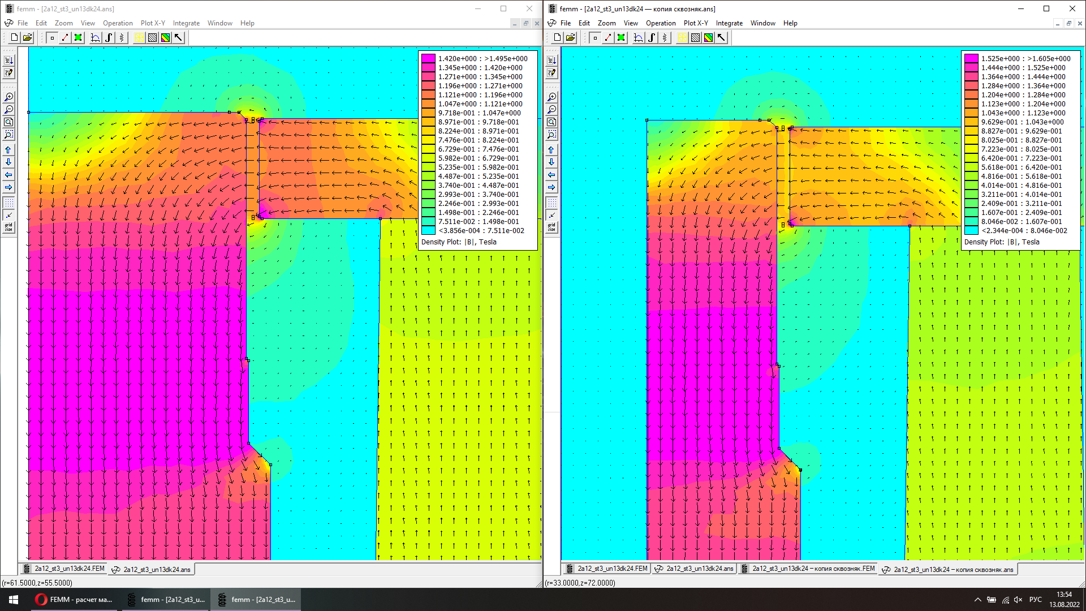The width and height of the screenshot is (1086, 611).
Task: Expand the Operation menu in right window
Action: [661, 23]
